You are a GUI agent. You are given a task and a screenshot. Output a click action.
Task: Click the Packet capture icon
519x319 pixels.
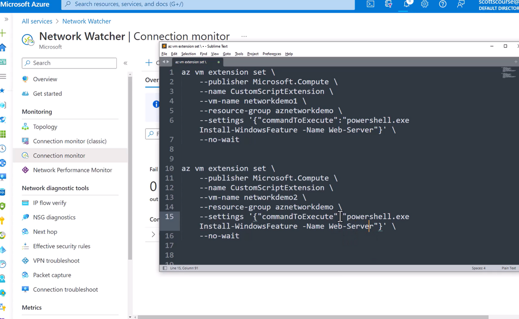25,275
